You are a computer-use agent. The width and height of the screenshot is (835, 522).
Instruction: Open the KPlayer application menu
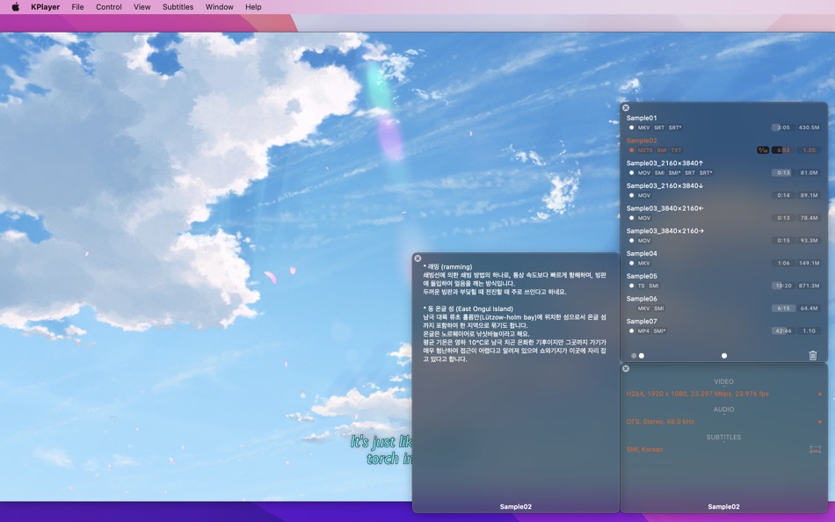[45, 7]
